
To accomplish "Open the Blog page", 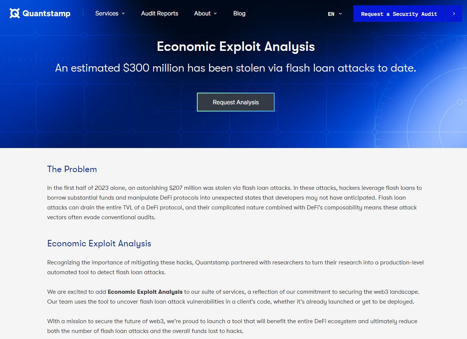I will click(x=239, y=13).
